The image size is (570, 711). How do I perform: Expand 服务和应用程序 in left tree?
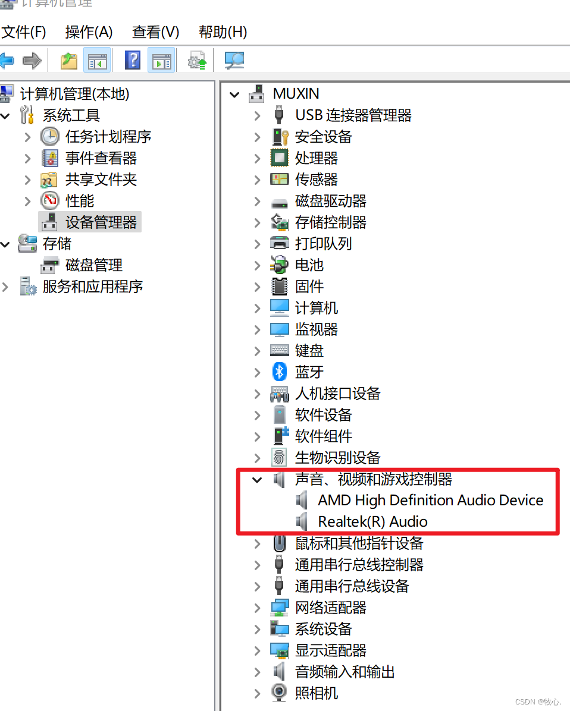click(5, 287)
